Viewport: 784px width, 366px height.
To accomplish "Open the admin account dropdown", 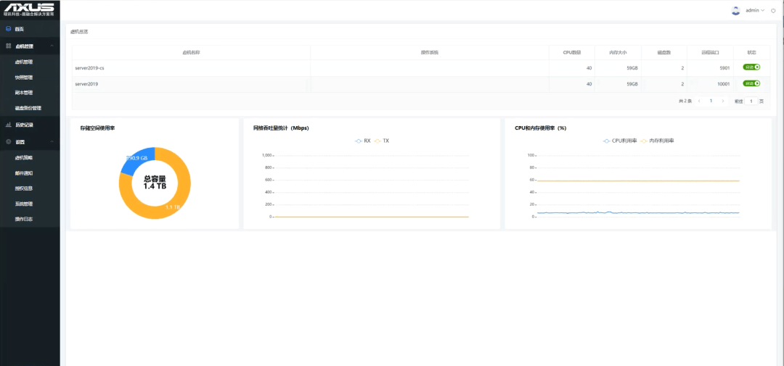I will (x=755, y=10).
